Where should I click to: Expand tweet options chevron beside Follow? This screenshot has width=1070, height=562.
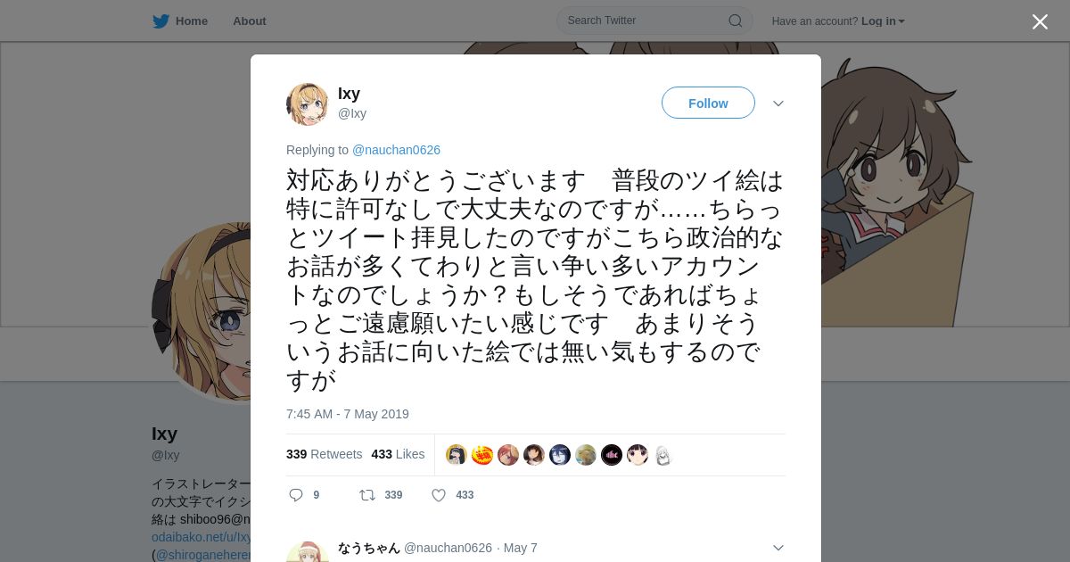tap(778, 103)
